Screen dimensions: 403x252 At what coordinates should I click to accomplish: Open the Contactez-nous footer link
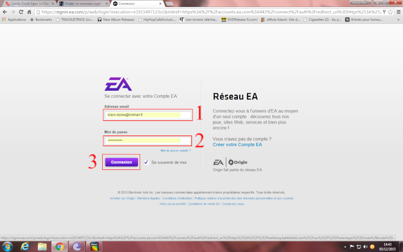click(x=233, y=204)
